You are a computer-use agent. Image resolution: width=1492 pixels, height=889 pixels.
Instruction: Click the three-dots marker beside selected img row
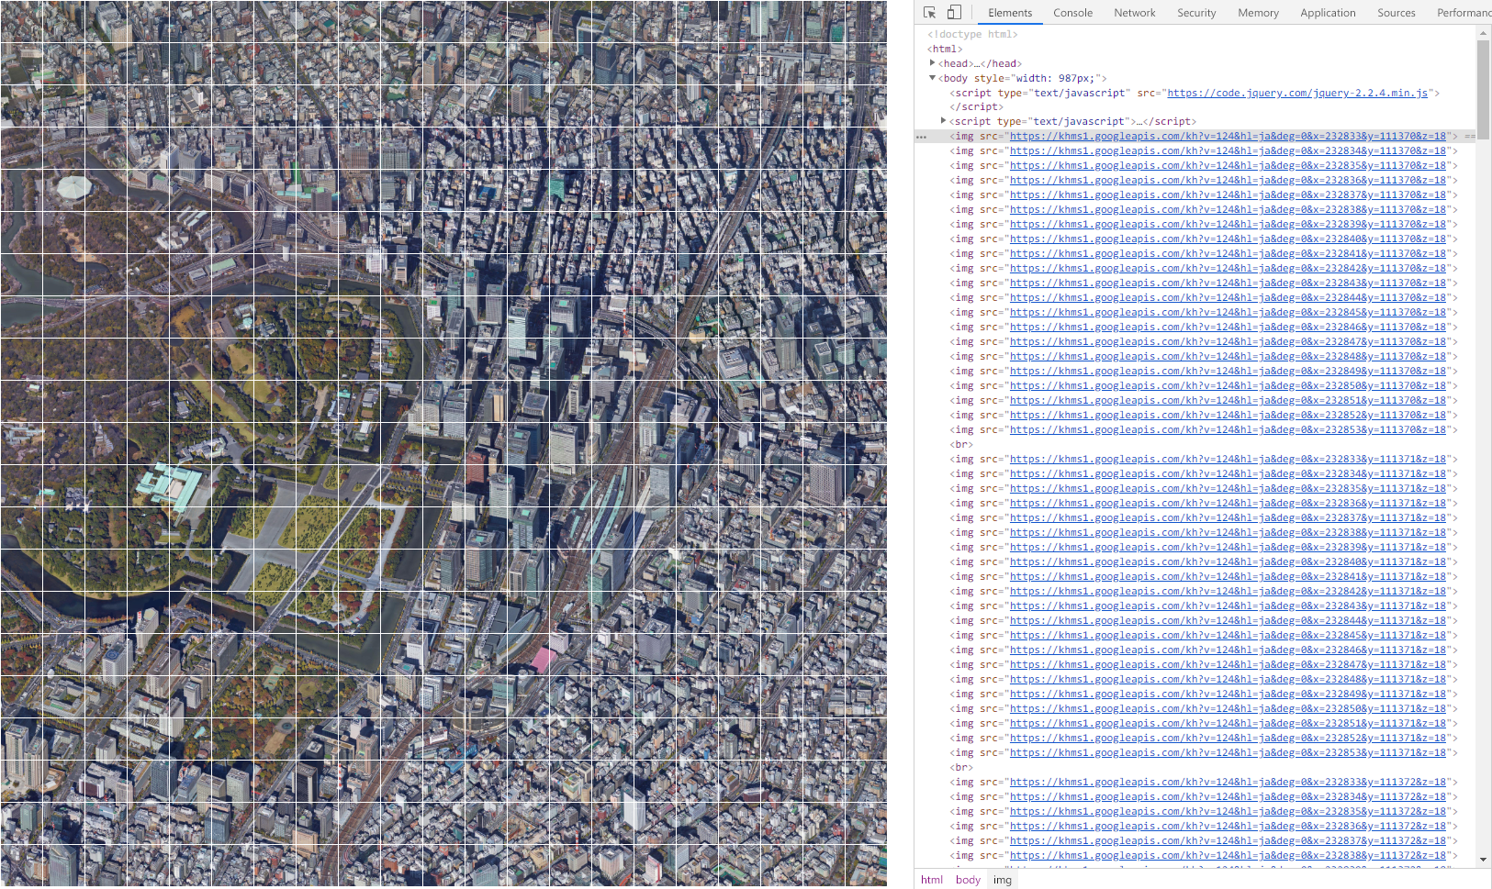[921, 137]
